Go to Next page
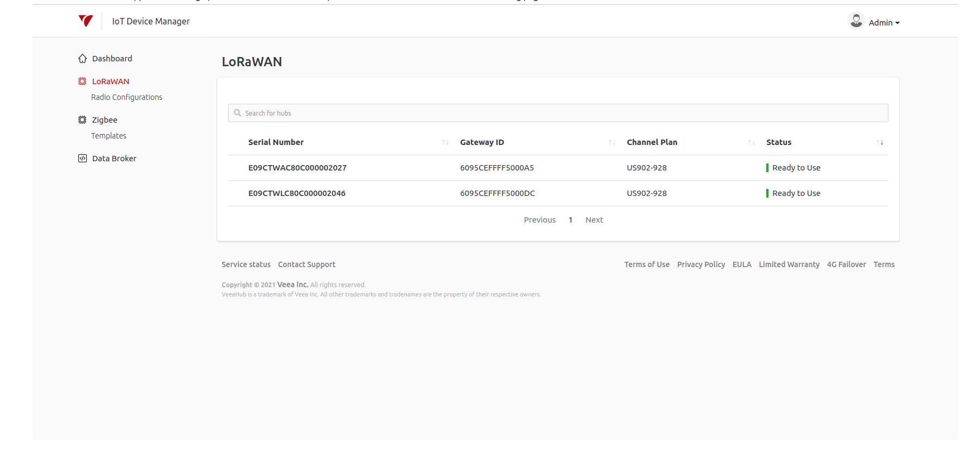 pos(594,220)
